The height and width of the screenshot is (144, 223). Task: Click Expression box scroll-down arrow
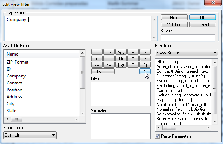[x=154, y=38]
